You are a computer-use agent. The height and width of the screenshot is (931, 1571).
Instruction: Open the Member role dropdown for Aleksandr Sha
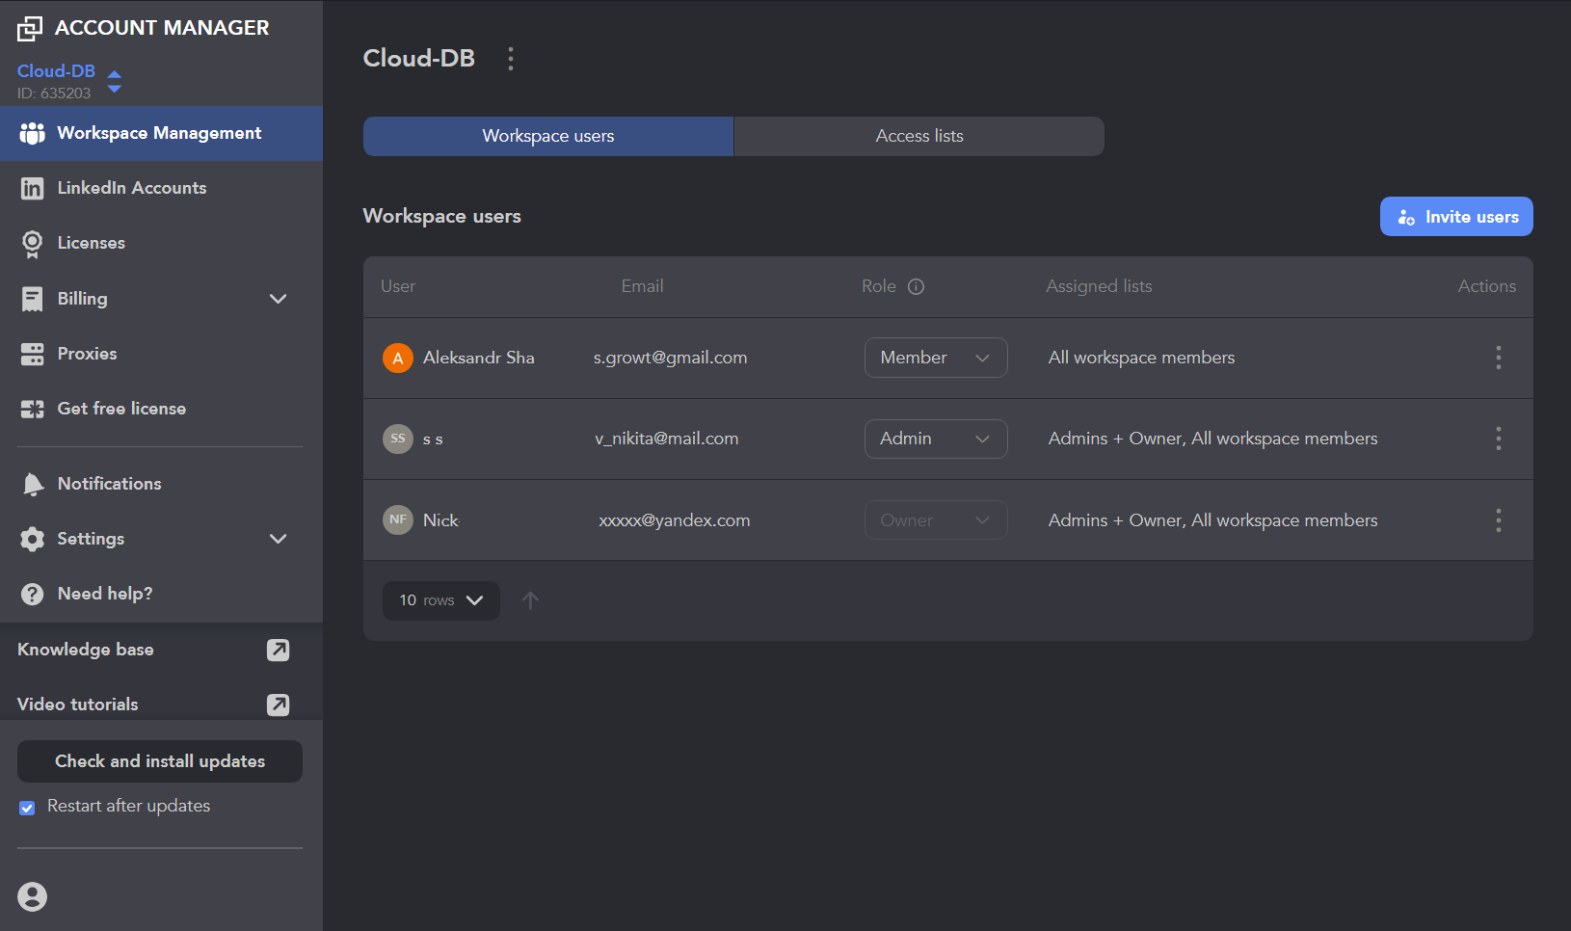coord(936,358)
